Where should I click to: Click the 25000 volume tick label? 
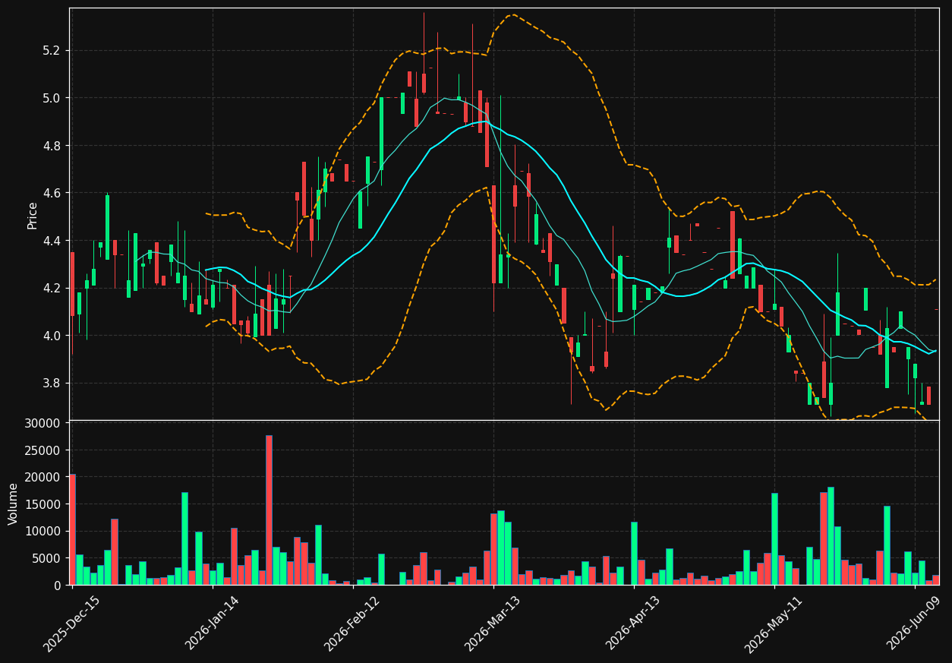pyautogui.click(x=44, y=450)
